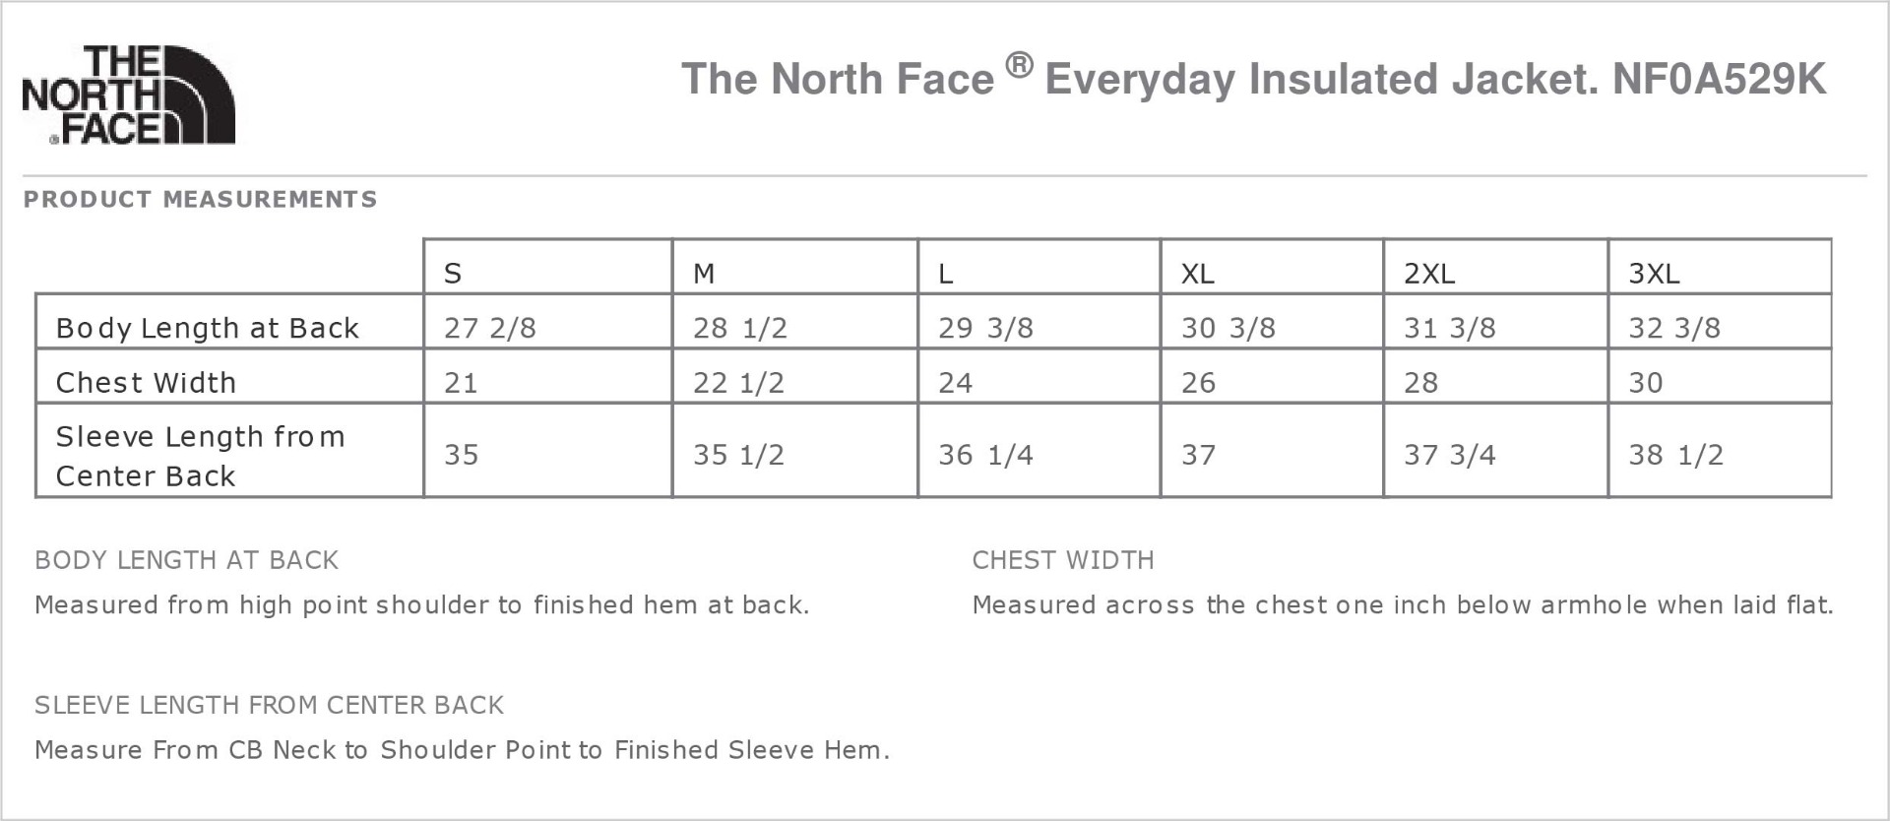Select the S size column header

point(453,273)
